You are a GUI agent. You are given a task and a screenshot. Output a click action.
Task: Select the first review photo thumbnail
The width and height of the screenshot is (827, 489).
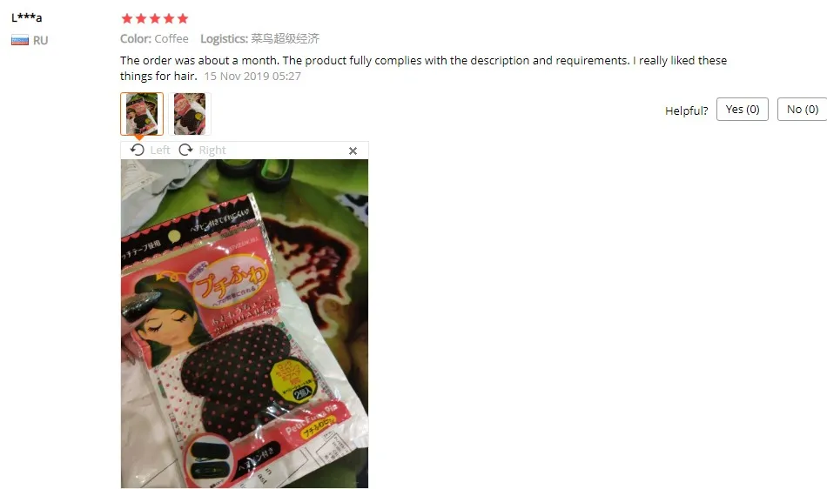click(x=142, y=114)
